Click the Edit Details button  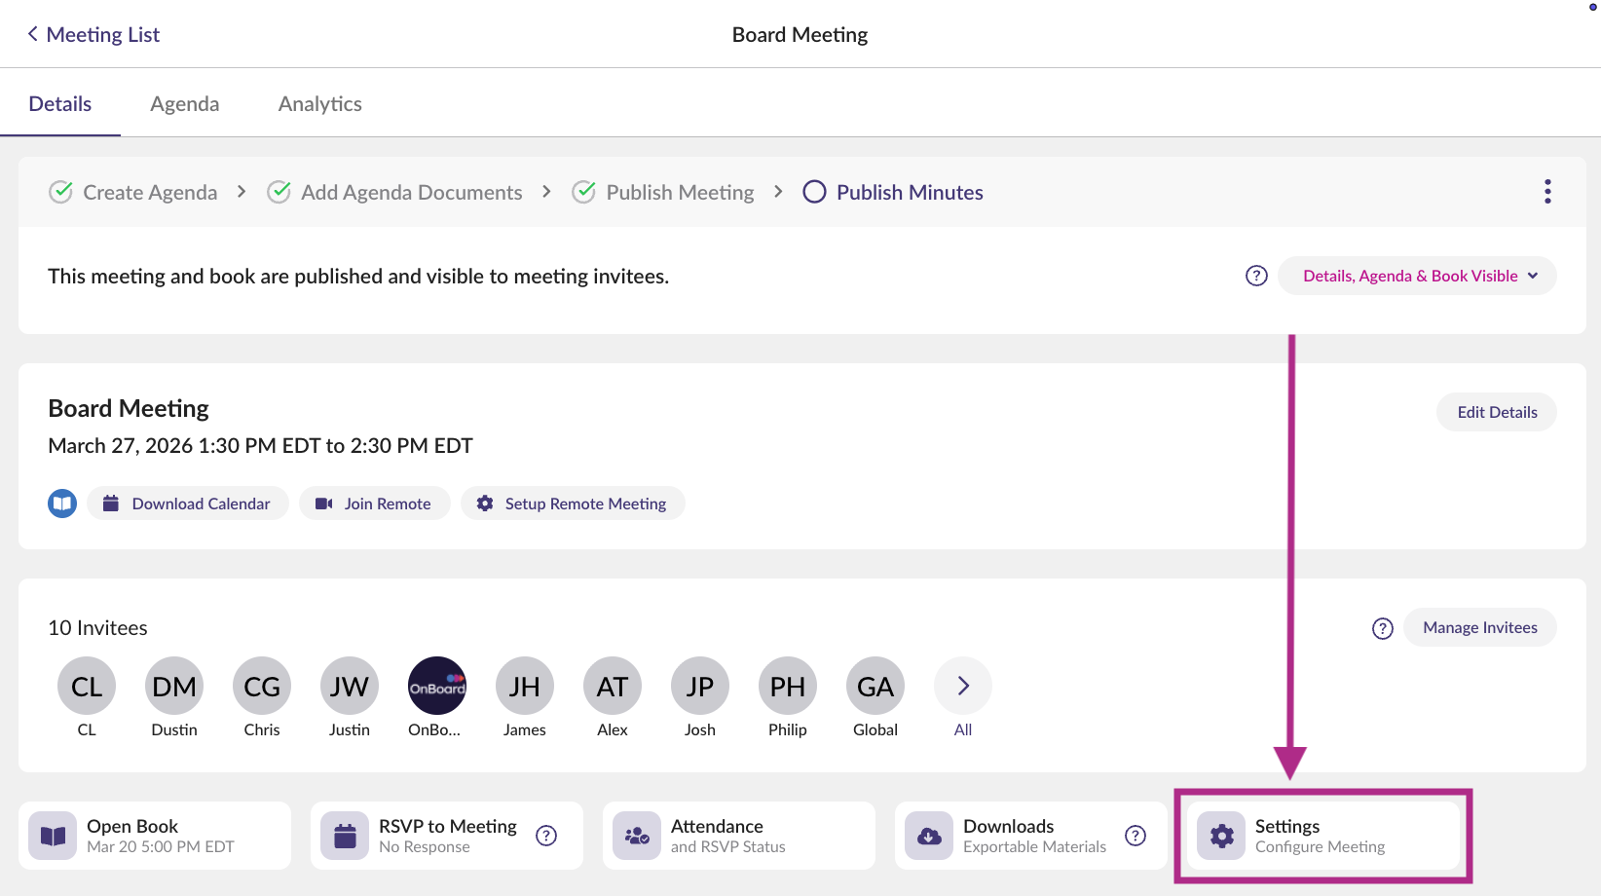coord(1496,412)
